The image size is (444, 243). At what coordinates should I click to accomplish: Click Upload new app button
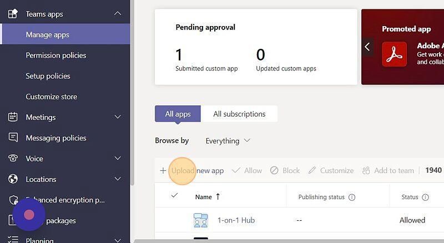[191, 170]
